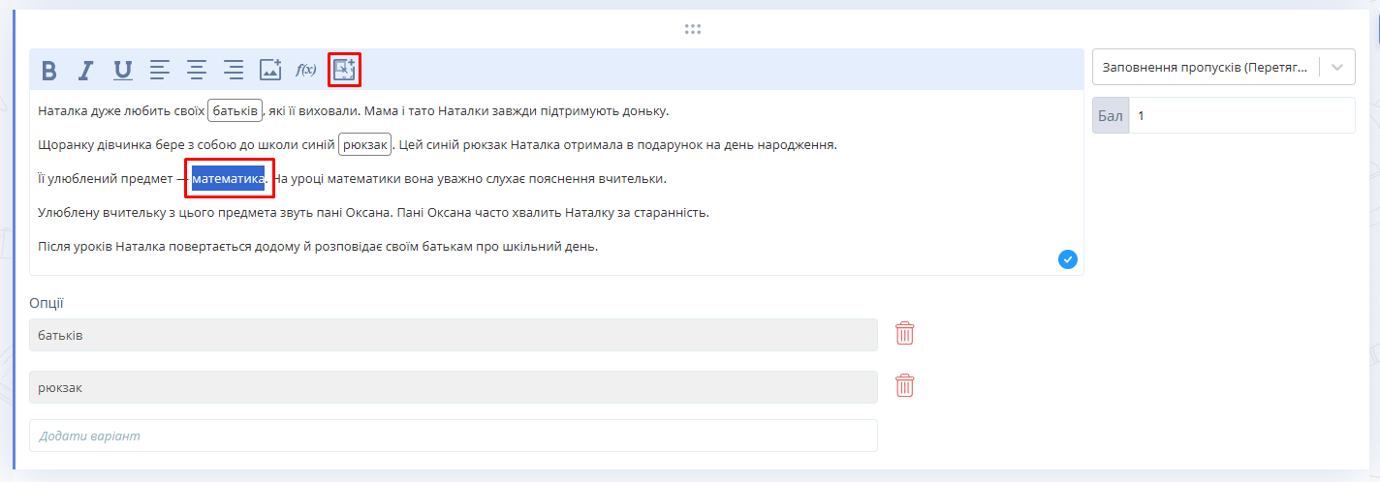This screenshot has height=482, width=1380.
Task: Click the highlighted word 'математика'
Action: (x=228, y=178)
